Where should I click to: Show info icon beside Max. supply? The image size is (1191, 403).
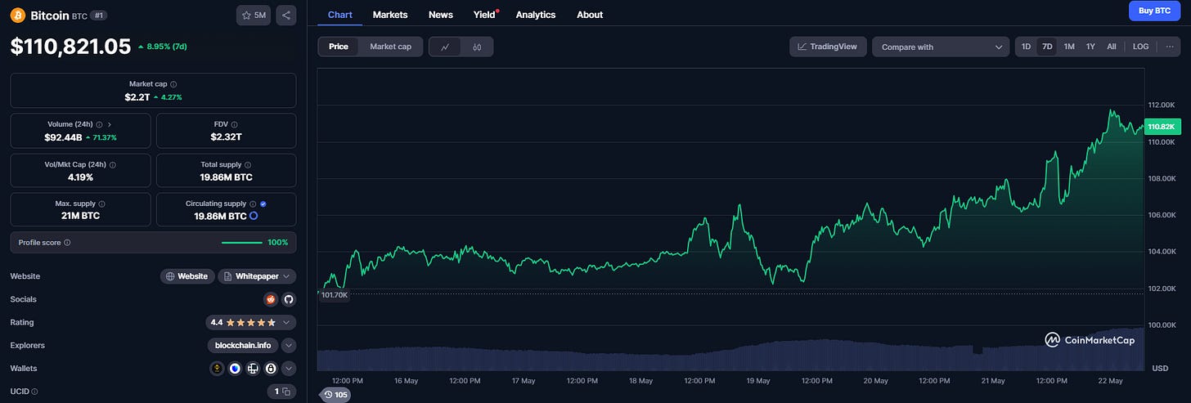tap(101, 204)
